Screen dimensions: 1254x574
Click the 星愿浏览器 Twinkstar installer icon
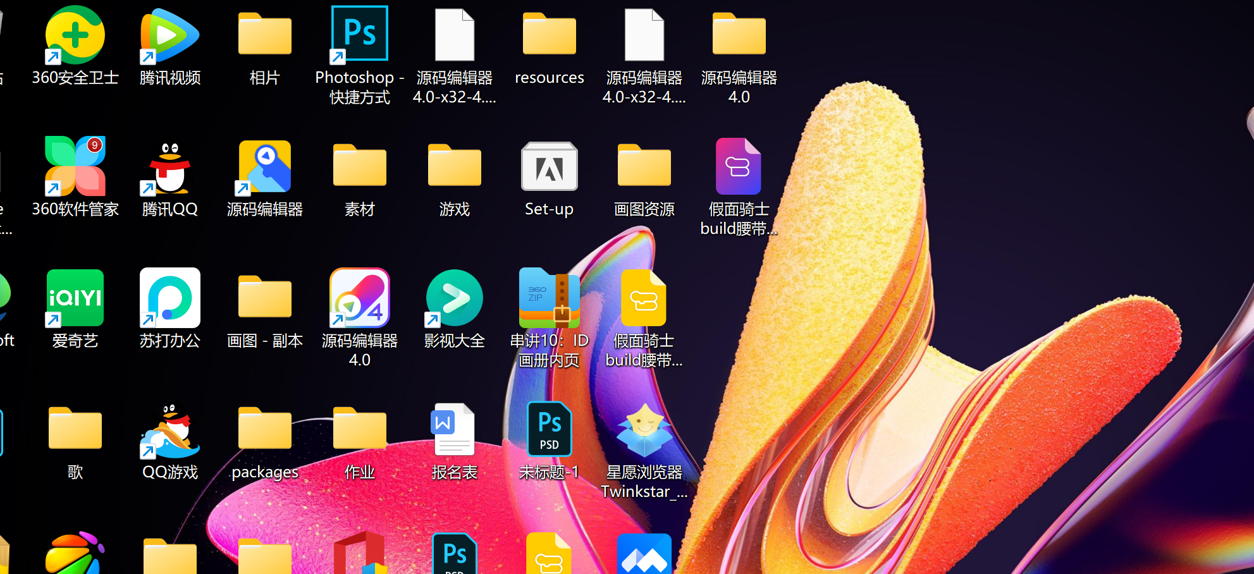click(644, 430)
